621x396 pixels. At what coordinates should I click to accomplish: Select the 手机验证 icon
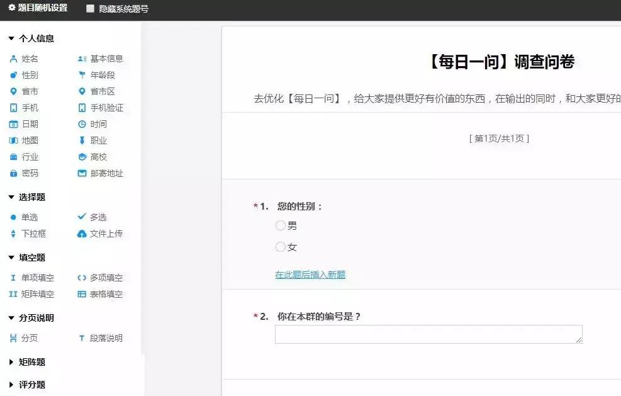[x=82, y=108]
